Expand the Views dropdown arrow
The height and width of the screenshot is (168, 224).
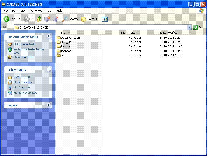(x=109, y=19)
